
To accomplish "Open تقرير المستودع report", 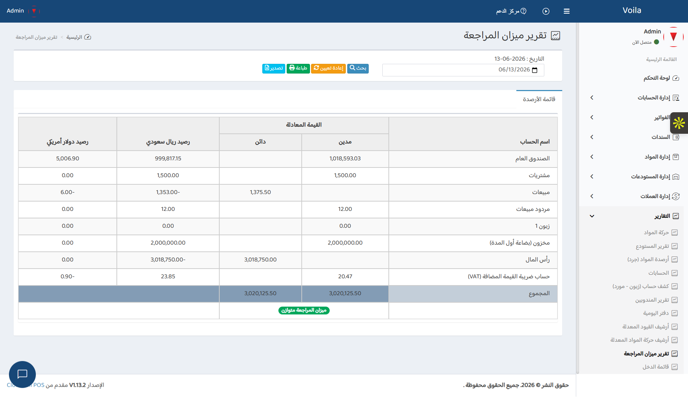I will (656, 246).
